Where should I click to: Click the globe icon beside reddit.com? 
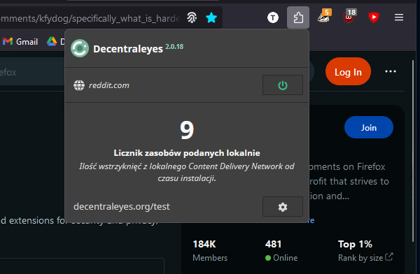(x=79, y=85)
